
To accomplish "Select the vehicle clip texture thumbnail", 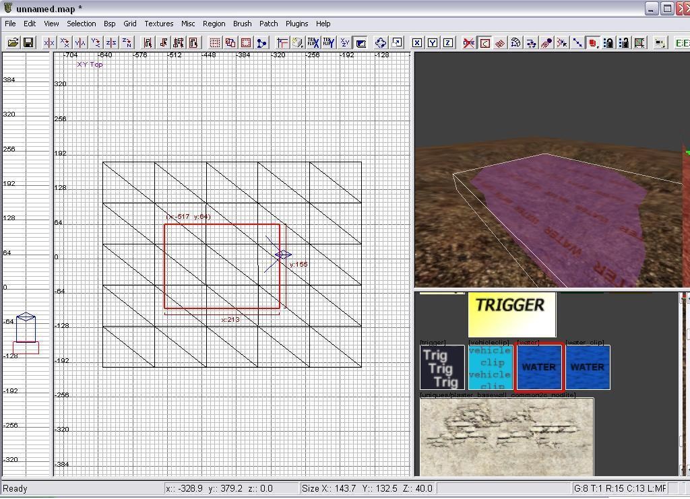I will tap(490, 368).
